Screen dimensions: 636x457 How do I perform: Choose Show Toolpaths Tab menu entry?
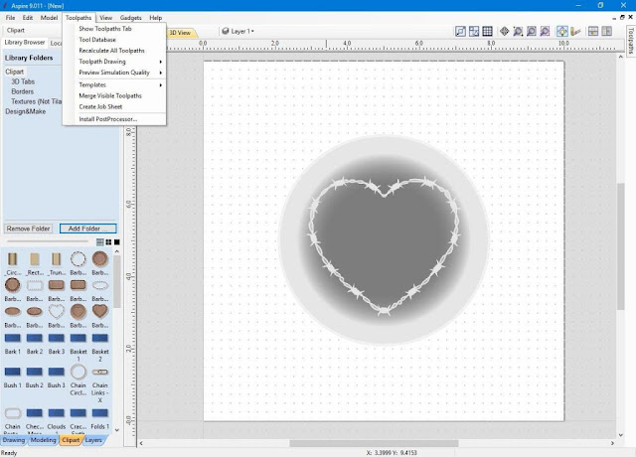tap(114, 29)
